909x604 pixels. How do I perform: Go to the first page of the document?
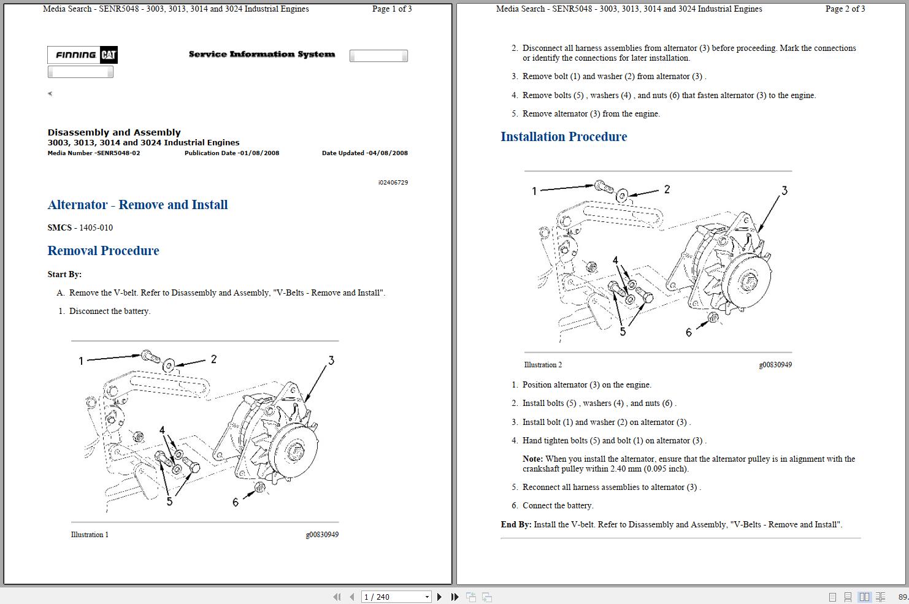(337, 596)
